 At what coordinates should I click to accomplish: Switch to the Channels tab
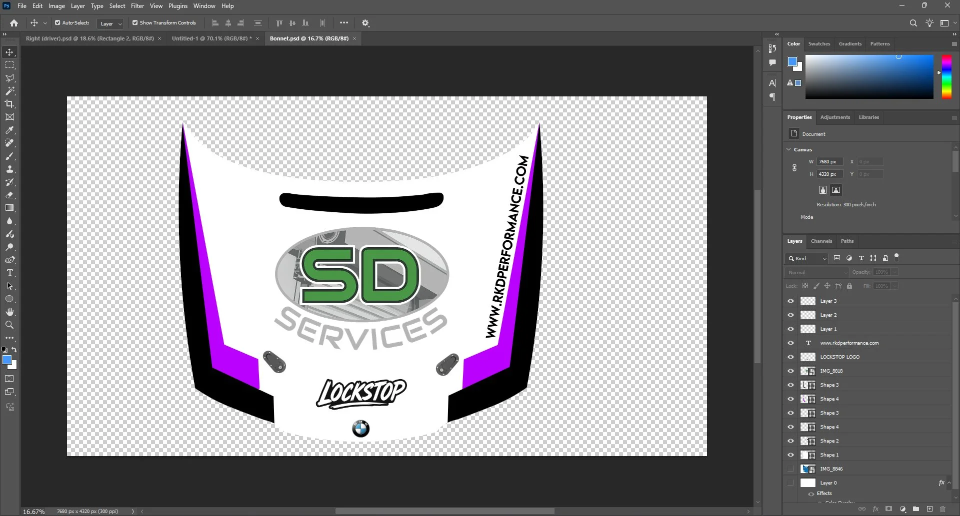pyautogui.click(x=821, y=241)
